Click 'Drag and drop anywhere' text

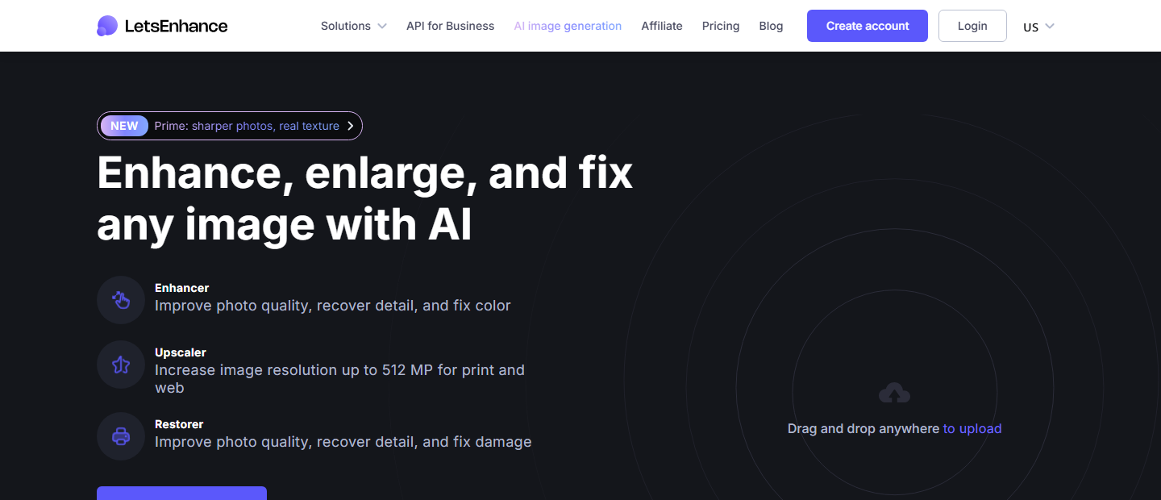coord(863,429)
